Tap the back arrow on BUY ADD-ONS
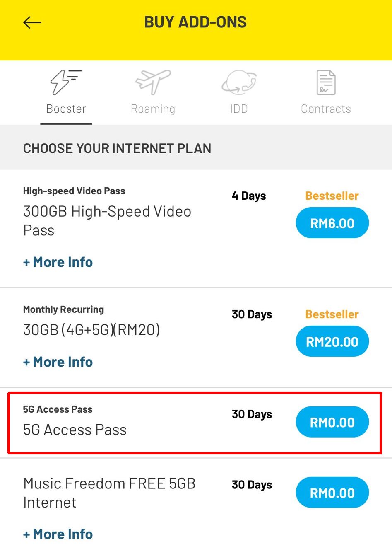Image resolution: width=392 pixels, height=556 pixels. tap(32, 22)
